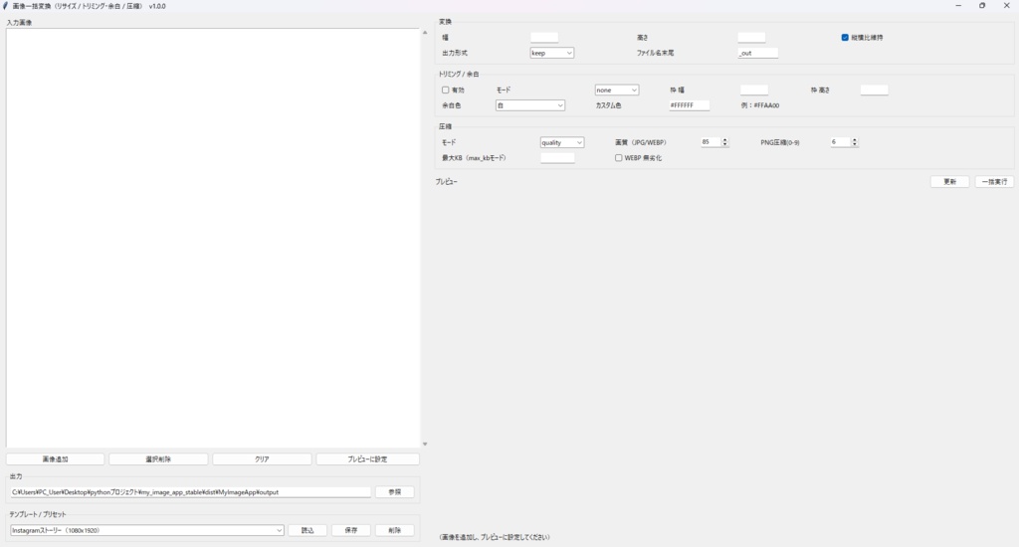Open the compression モード dropdown showing quality
Image resolution: width=1019 pixels, height=547 pixels.
(562, 142)
